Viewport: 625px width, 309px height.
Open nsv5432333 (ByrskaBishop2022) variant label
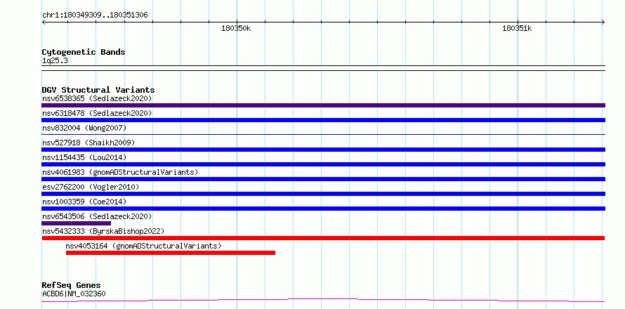pyautogui.click(x=103, y=231)
